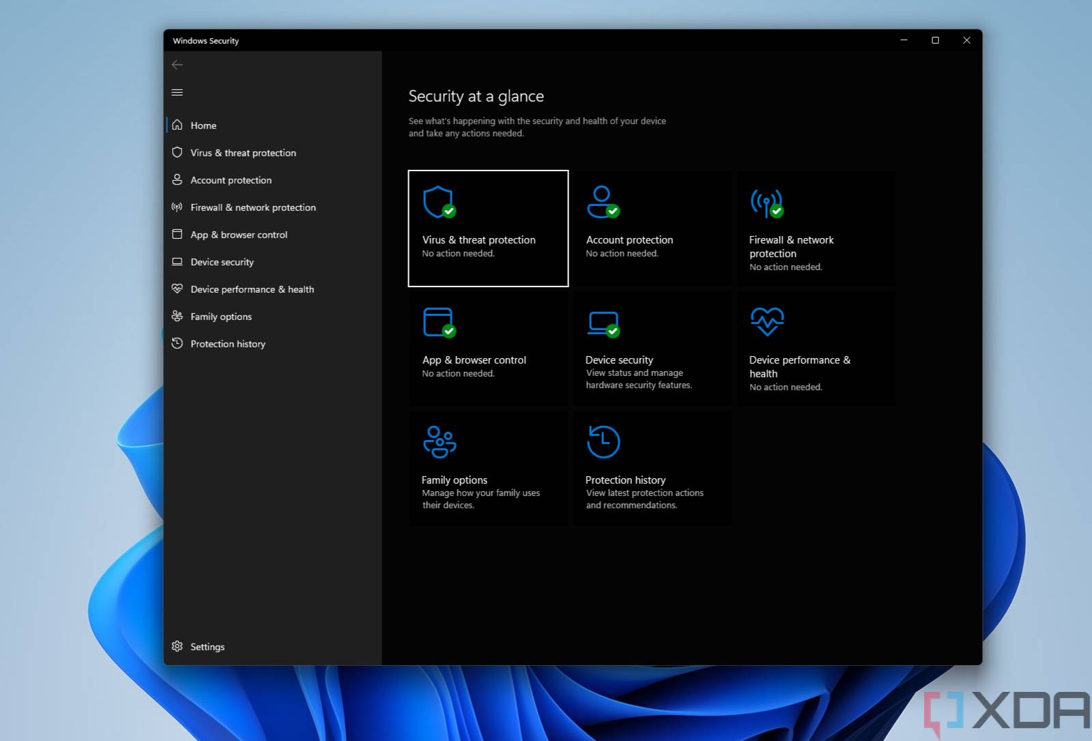Open the Protection history clock tile icon

[603, 442]
